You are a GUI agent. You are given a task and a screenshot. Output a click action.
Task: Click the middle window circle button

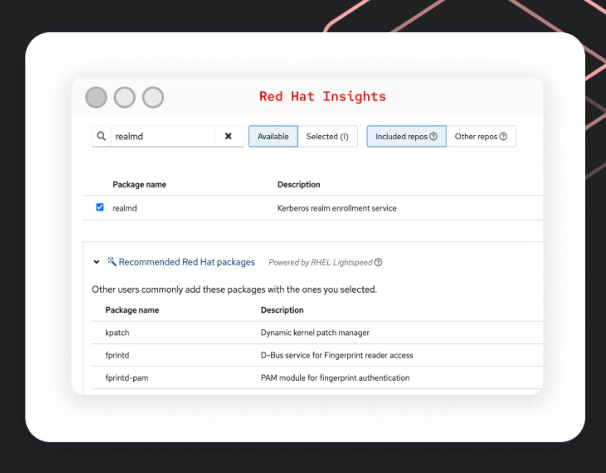click(125, 98)
